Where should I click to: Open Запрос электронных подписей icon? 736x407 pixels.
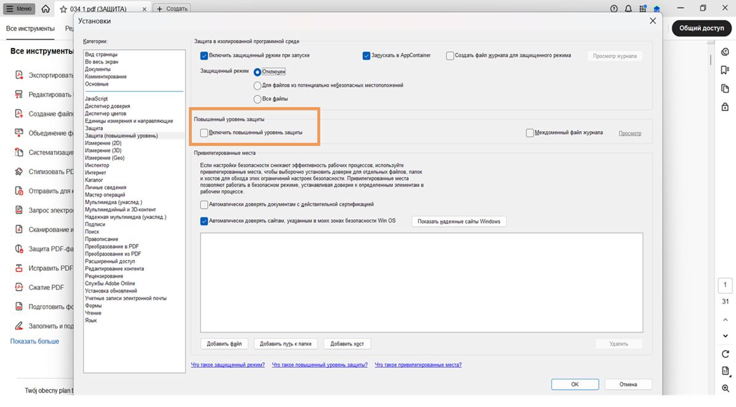coord(18,210)
